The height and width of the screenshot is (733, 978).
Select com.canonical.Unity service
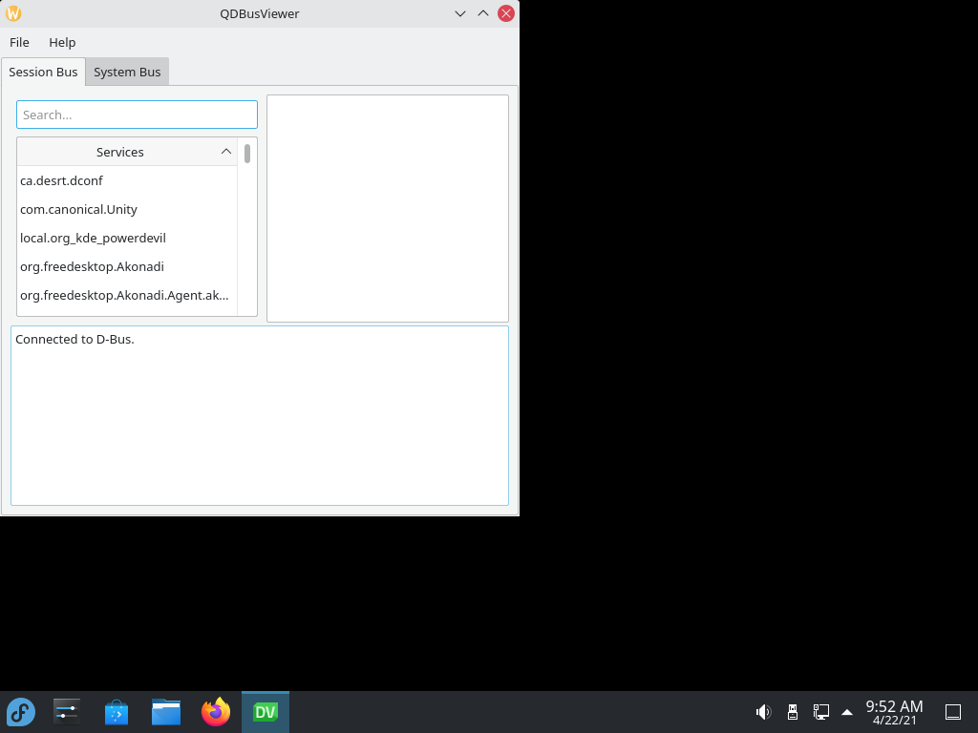click(127, 209)
